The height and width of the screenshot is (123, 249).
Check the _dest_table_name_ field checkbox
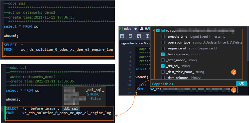[x=163, y=72]
